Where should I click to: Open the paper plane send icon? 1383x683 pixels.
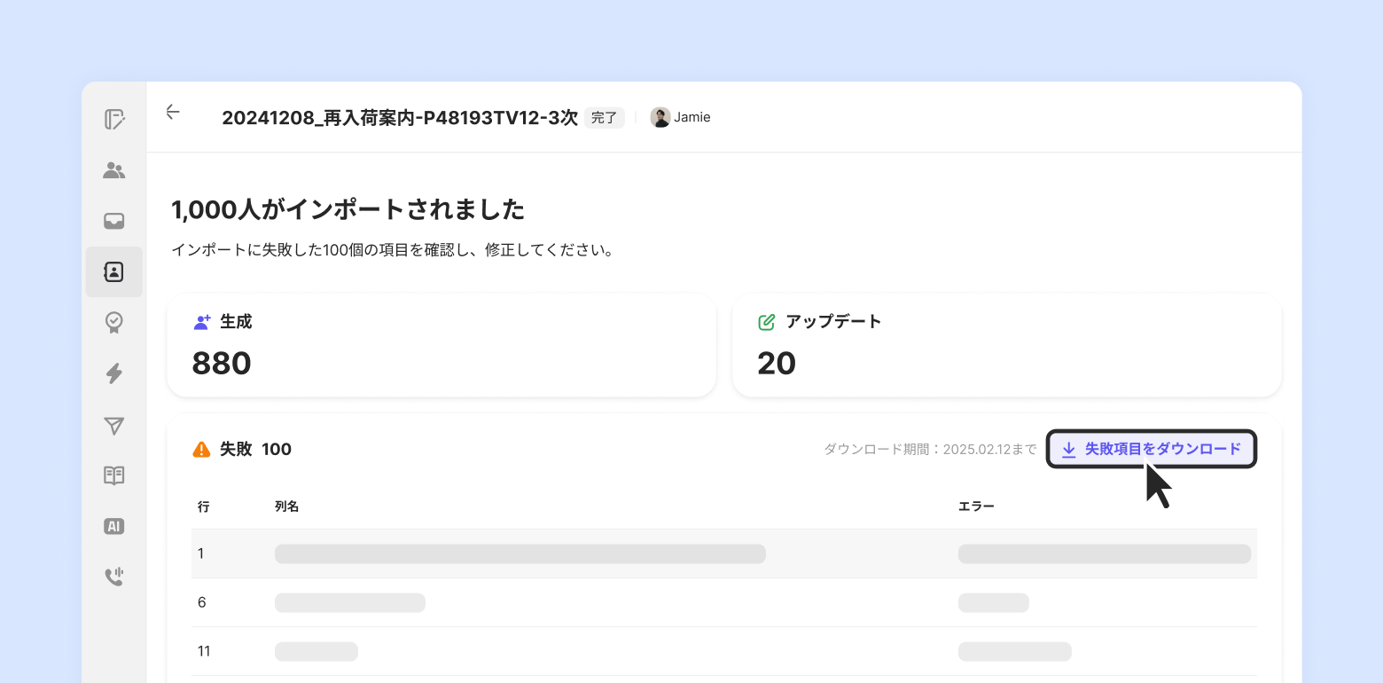114,425
